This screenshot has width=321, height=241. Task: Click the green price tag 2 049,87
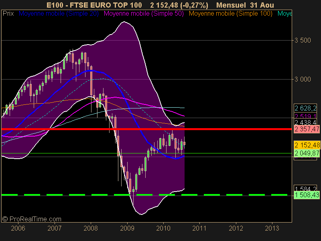point(307,153)
